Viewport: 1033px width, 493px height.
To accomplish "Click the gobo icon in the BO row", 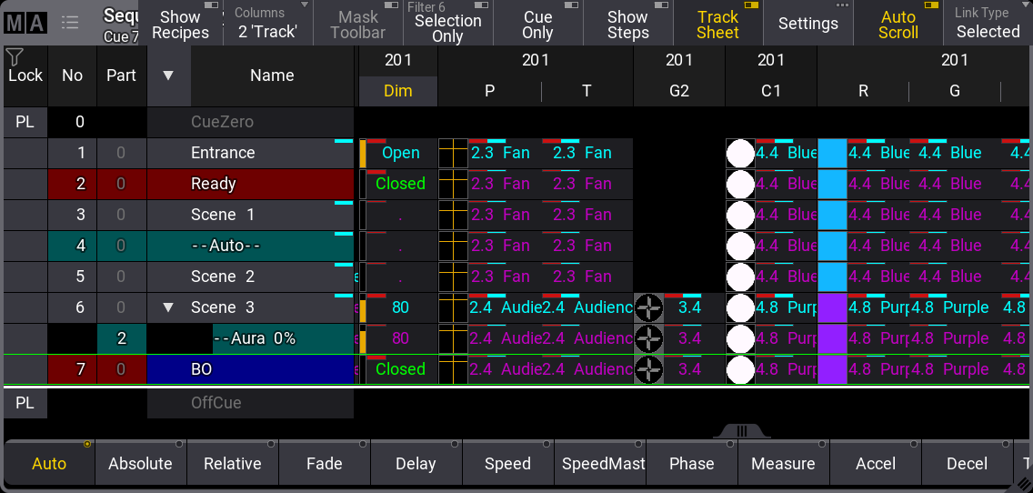I will coord(648,369).
